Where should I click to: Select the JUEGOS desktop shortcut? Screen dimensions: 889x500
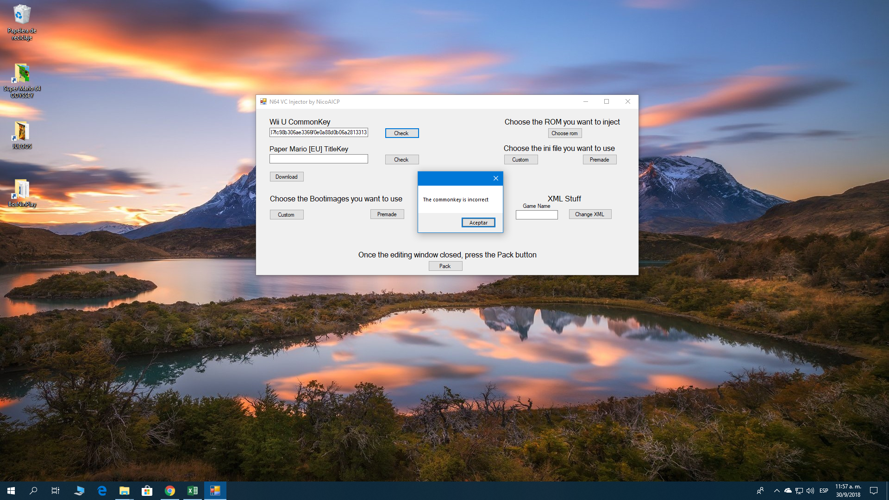click(22, 135)
